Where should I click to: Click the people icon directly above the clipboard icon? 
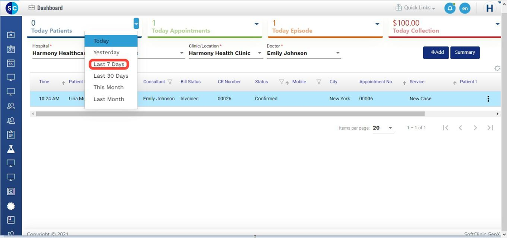(11, 120)
